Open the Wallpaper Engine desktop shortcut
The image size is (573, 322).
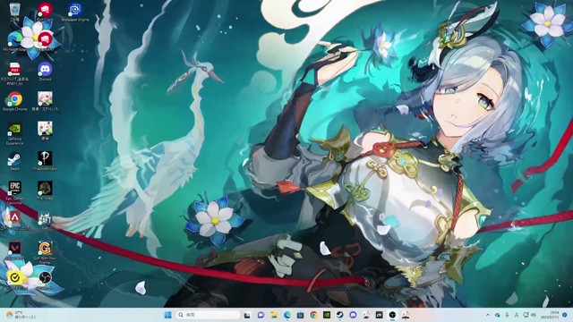(75, 12)
